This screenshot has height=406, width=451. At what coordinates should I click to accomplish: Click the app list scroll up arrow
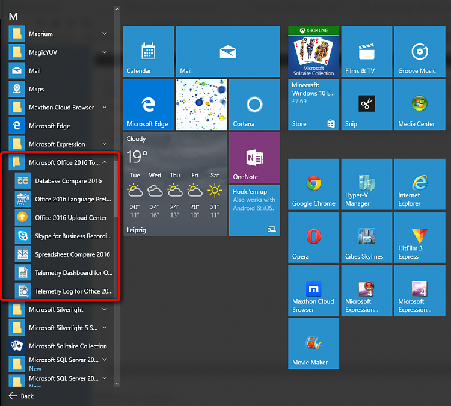tap(117, 9)
